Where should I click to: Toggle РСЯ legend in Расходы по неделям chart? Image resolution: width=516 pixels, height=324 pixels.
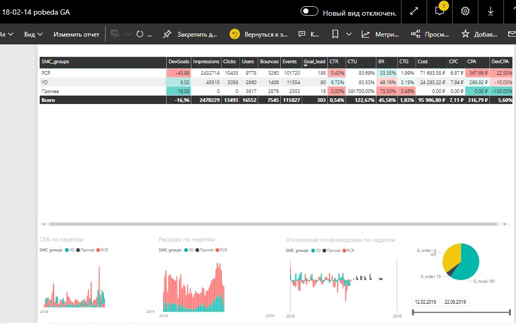click(x=222, y=250)
